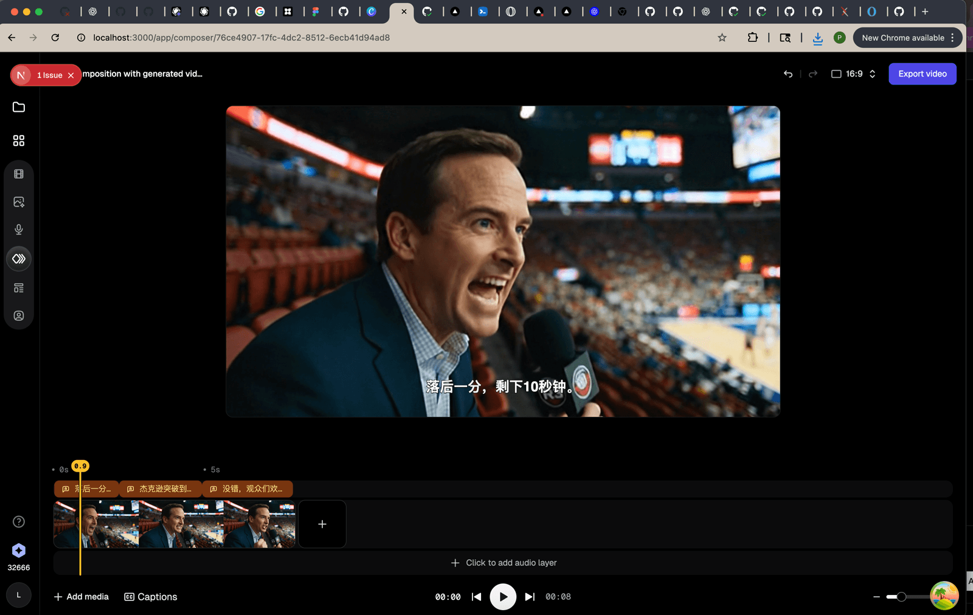Open the avatar icon in sidebar
Viewport: 973px width, 615px height.
point(19,315)
